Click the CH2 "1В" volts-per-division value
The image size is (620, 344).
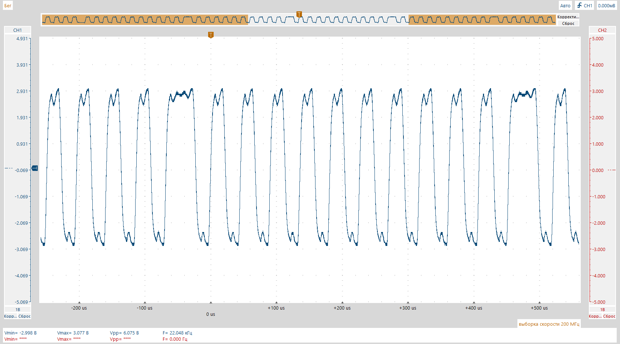(x=602, y=310)
